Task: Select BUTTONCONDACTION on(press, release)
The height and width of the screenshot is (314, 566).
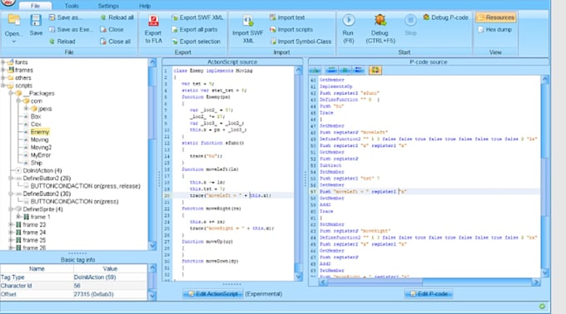Action: click(x=86, y=186)
